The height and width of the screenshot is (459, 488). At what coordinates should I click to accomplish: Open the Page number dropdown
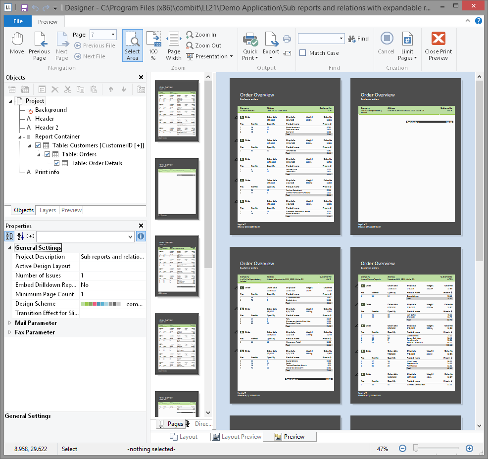pos(113,35)
